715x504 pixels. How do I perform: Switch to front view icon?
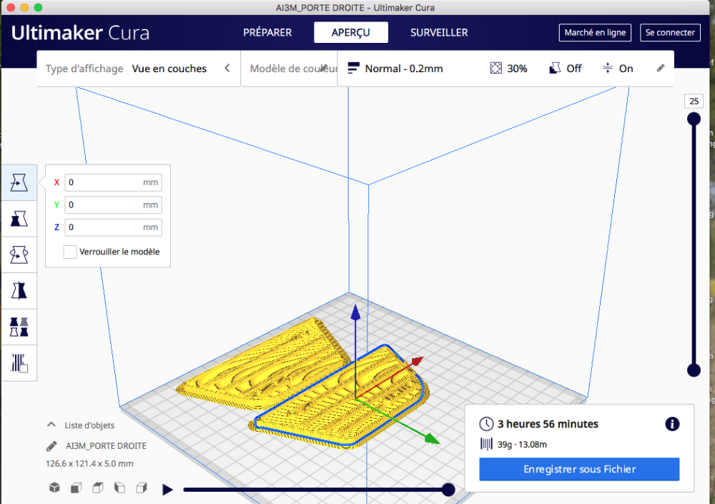pyautogui.click(x=77, y=488)
